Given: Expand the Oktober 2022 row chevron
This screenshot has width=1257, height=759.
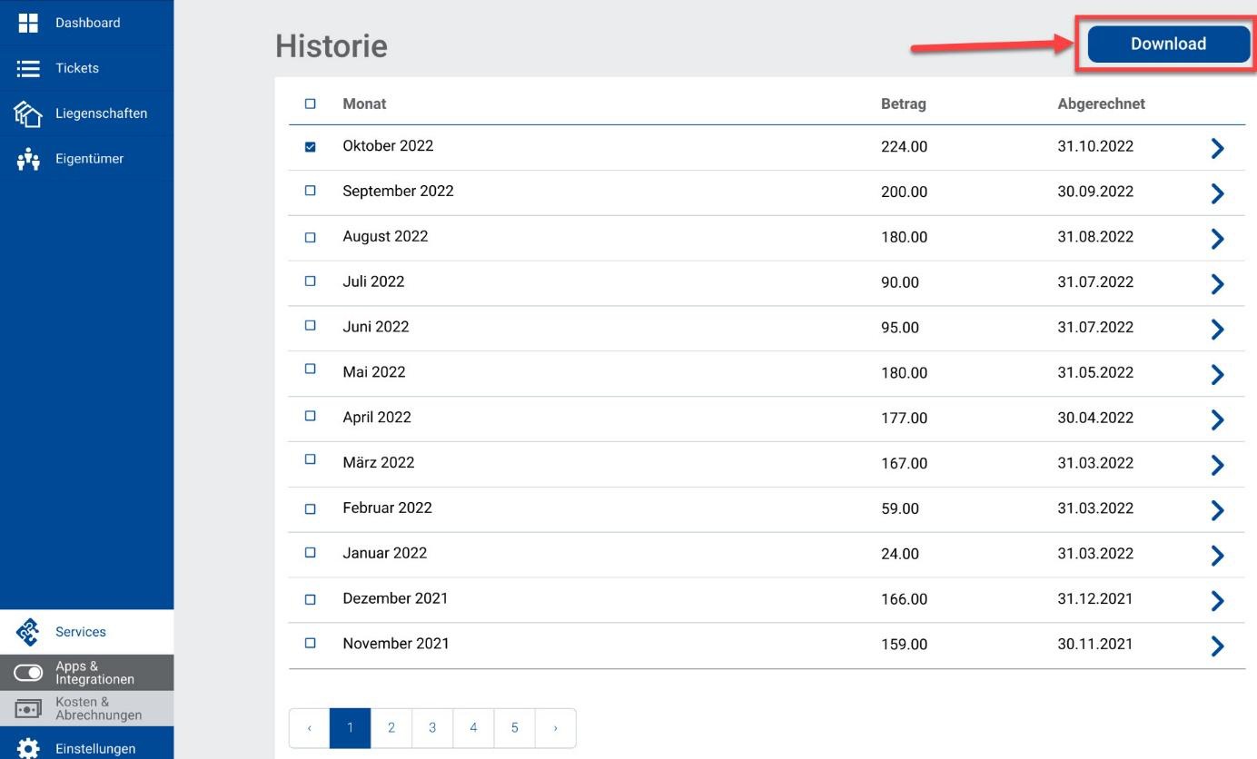Looking at the screenshot, I should click(1218, 148).
